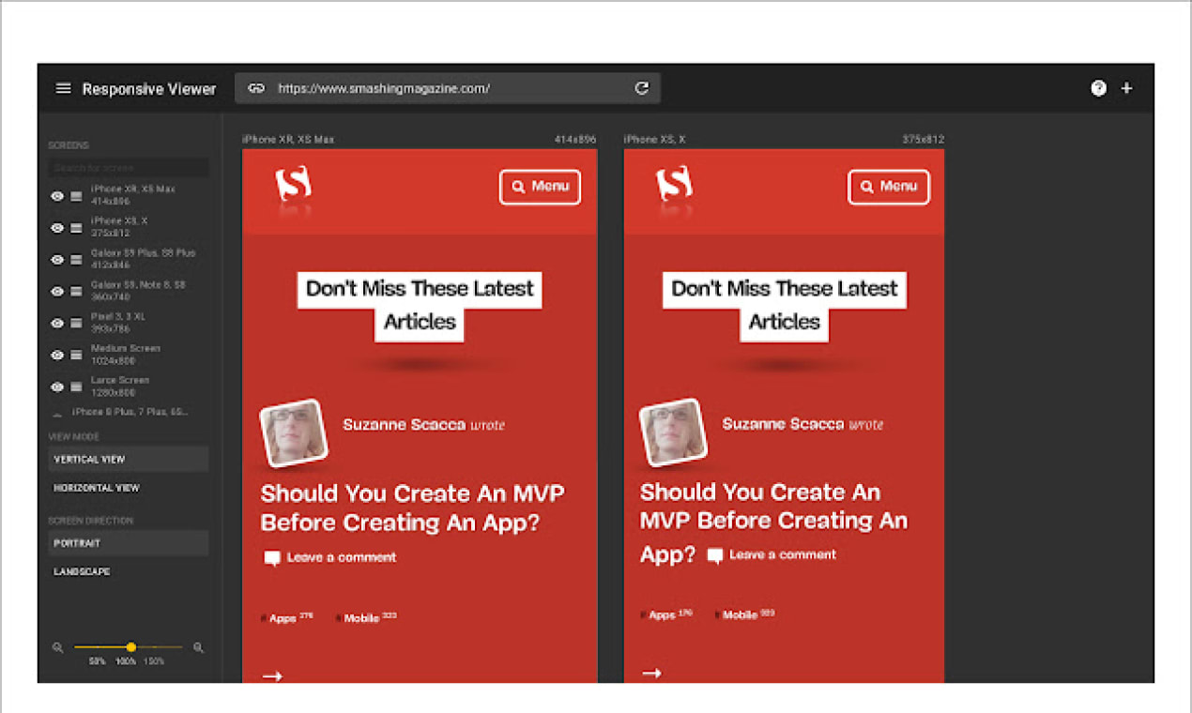This screenshot has width=1192, height=713.
Task: Click drag handle of iPhone XR, XS Max
Action: tap(76, 196)
